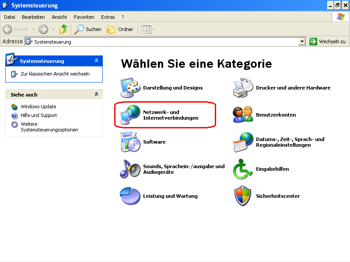Open Darstellung und Designs category
Screen dimensions: 350x262
pyautogui.click(x=173, y=87)
